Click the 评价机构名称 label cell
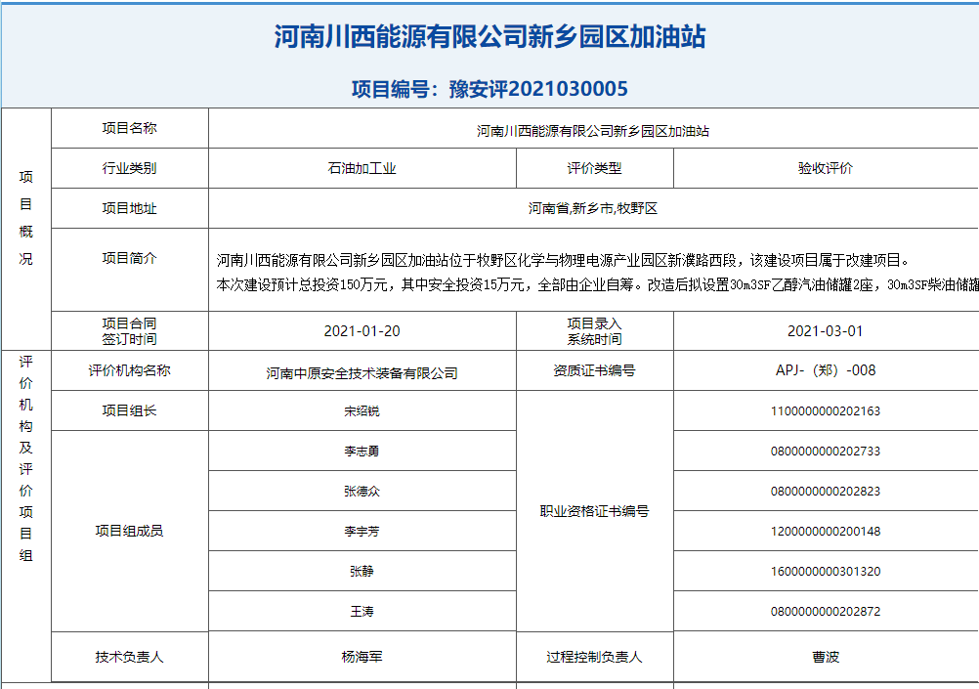Screen dimensions: 979x689 (x=129, y=370)
